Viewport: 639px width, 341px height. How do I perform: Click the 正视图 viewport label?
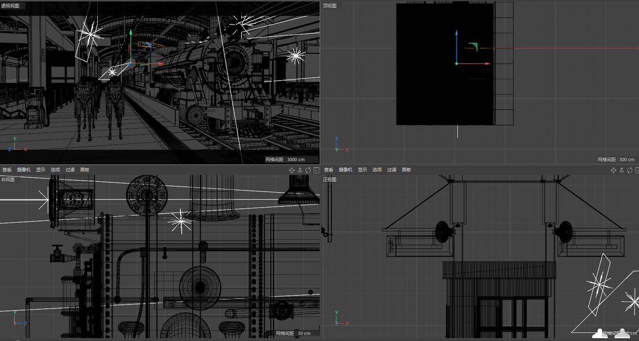tap(329, 180)
